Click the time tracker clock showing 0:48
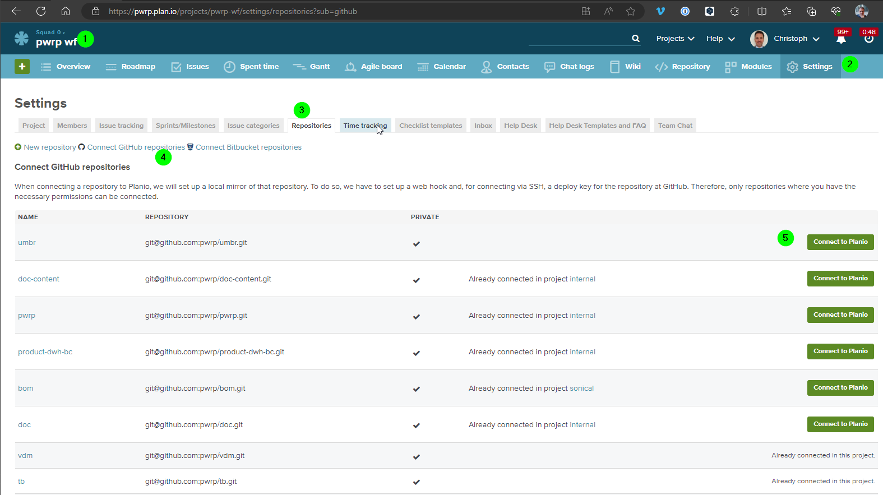The image size is (883, 495). point(869,38)
